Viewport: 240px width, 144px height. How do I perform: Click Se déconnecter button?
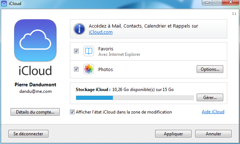(28, 133)
